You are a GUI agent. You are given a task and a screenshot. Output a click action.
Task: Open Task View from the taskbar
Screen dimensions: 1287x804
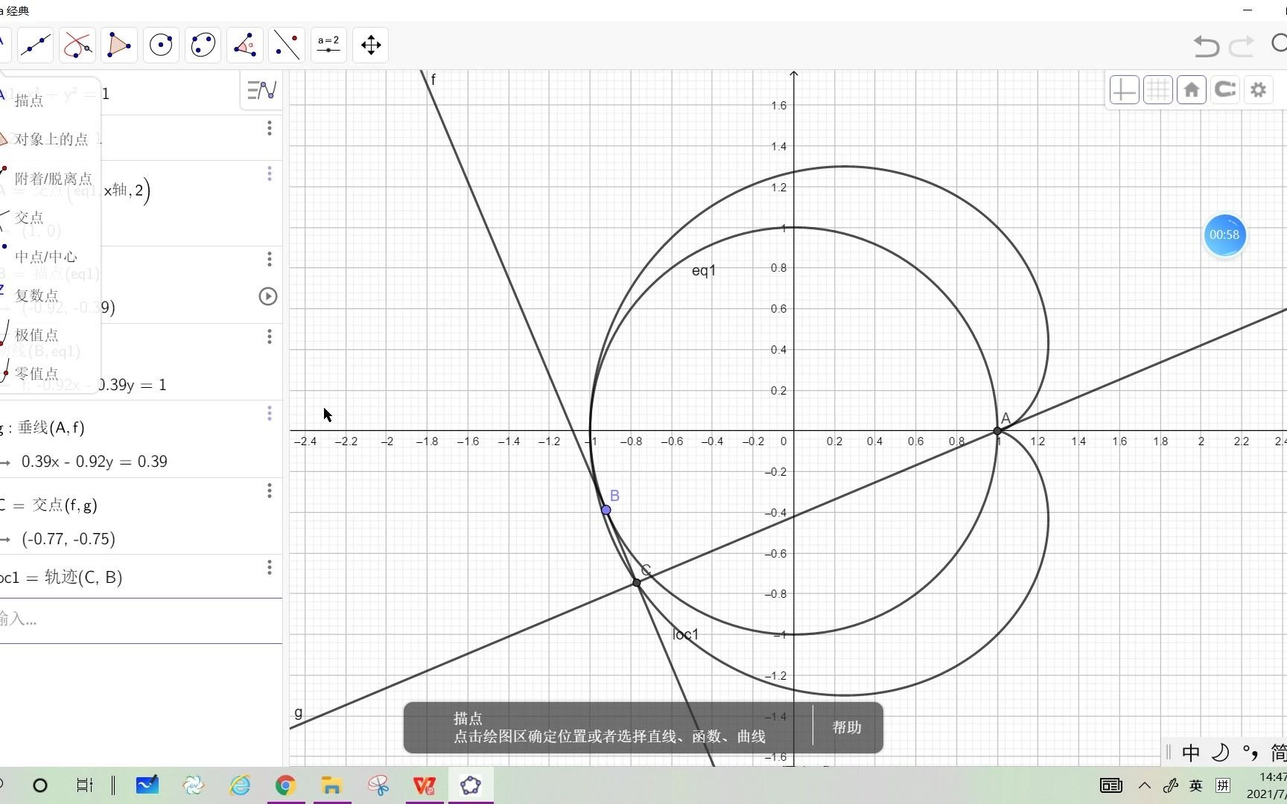pyautogui.click(x=85, y=785)
